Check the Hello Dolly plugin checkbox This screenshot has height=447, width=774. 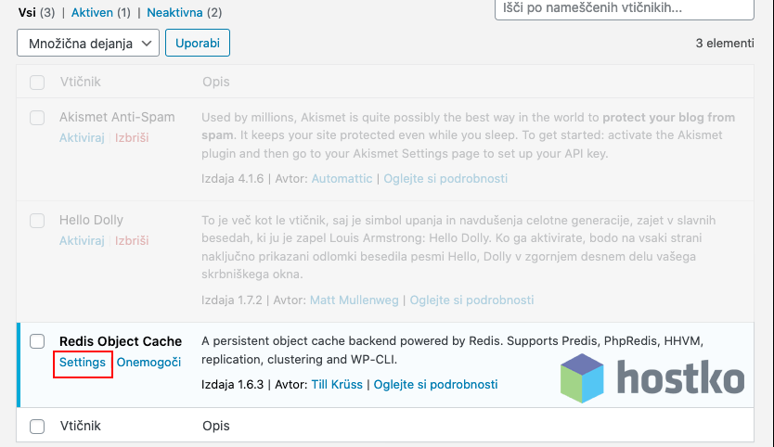(x=37, y=221)
